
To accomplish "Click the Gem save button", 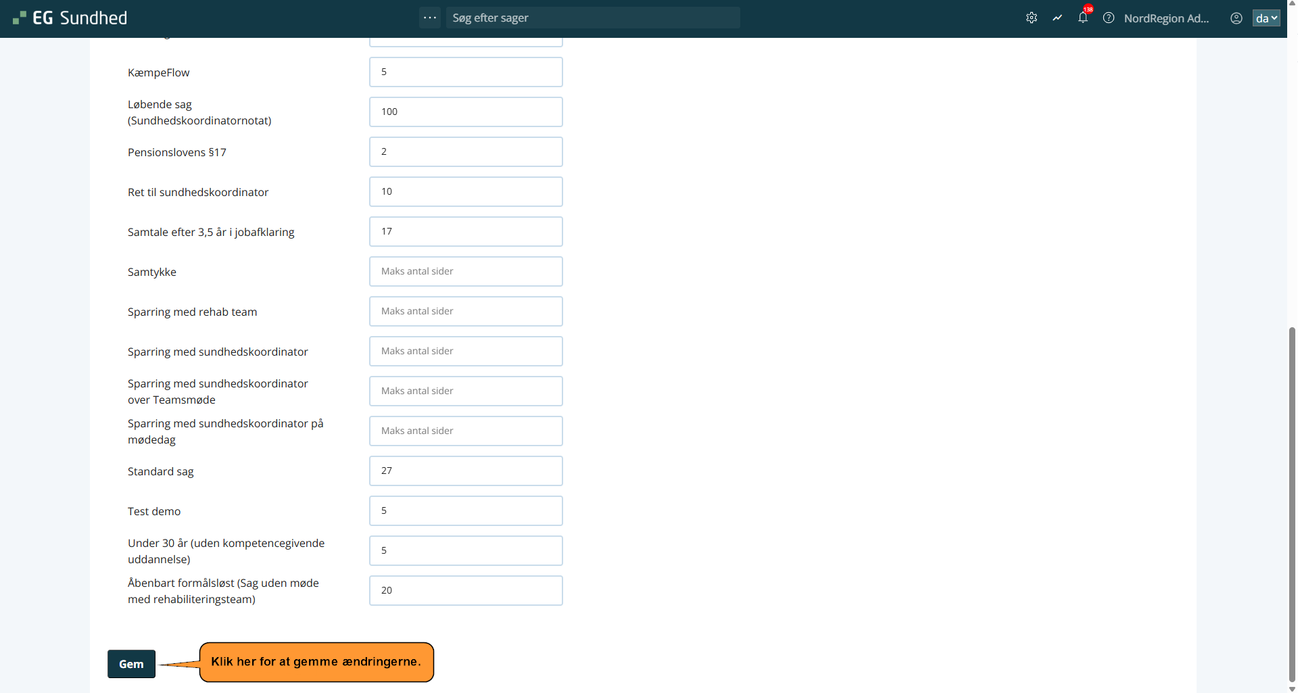I will (x=131, y=664).
